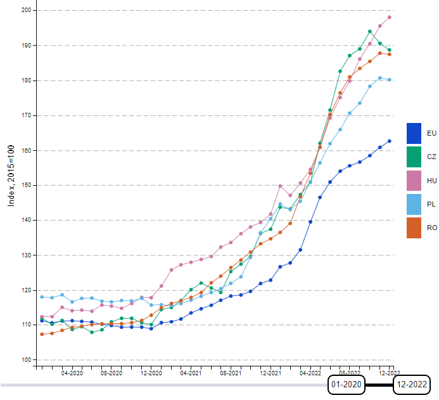The width and height of the screenshot is (439, 400).
Task: Toggle the green CZ legend swatch
Action: (x=414, y=157)
